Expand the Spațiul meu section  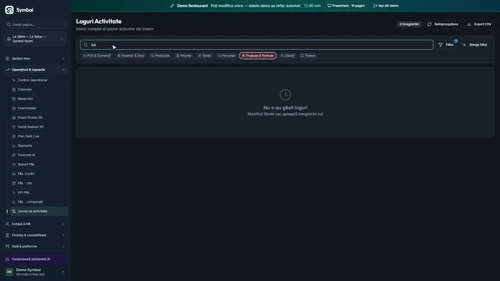coord(35,59)
